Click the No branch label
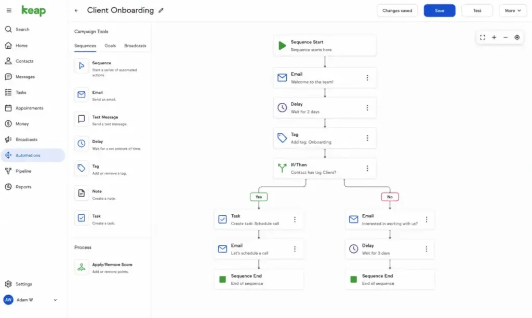532x318 pixels. [x=390, y=197]
